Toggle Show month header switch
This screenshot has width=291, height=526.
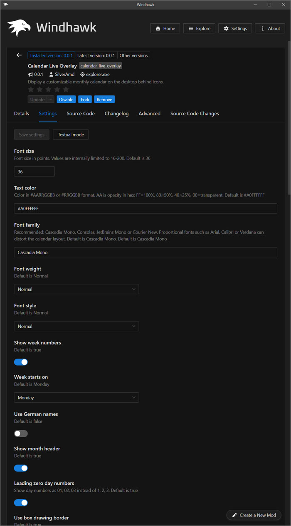click(x=21, y=468)
